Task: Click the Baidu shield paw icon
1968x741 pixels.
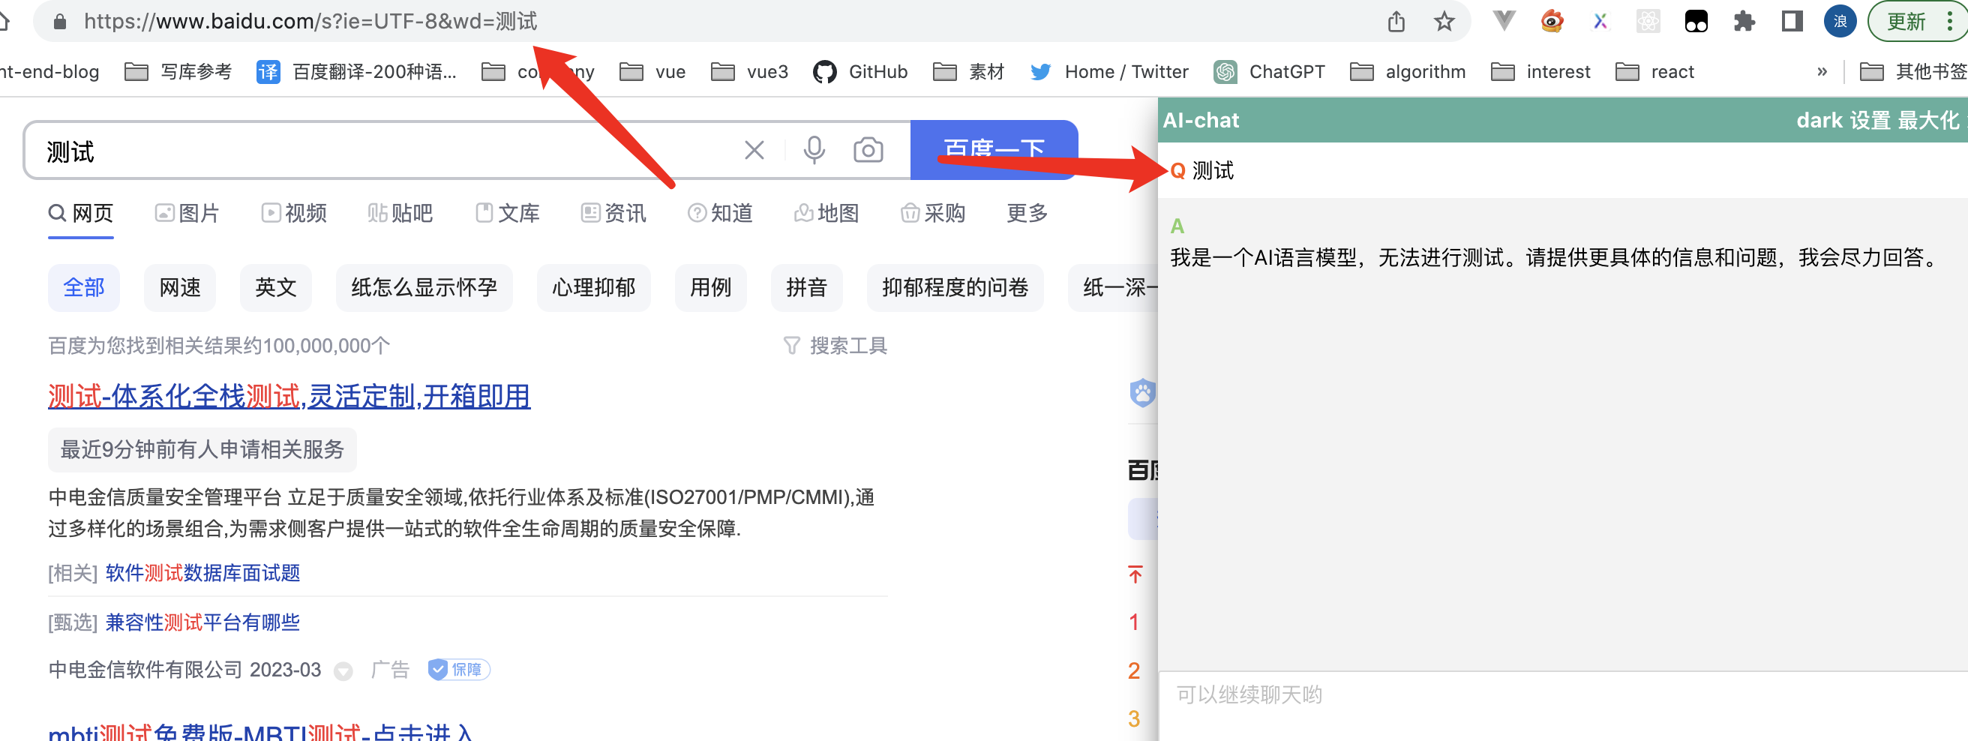Action: pyautogui.click(x=1142, y=394)
